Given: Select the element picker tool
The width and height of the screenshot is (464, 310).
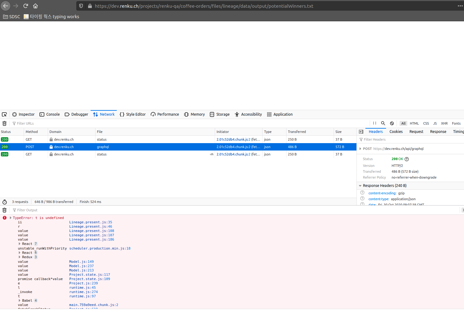Looking at the screenshot, I should [x=4, y=114].
